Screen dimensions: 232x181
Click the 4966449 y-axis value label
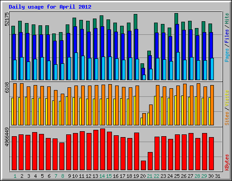coord(7,137)
